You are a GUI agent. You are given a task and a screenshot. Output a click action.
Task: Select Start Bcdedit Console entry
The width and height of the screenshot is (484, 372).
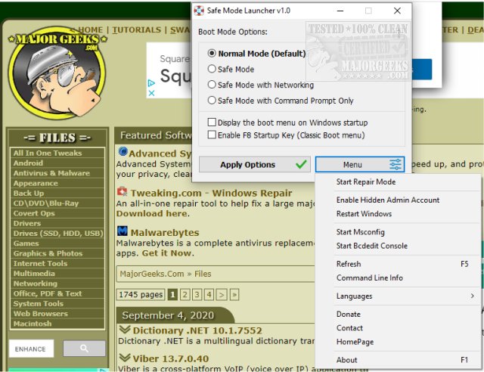[371, 246]
